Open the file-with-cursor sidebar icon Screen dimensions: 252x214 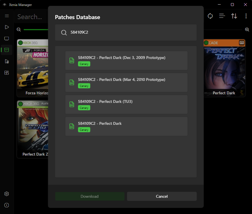7,61
